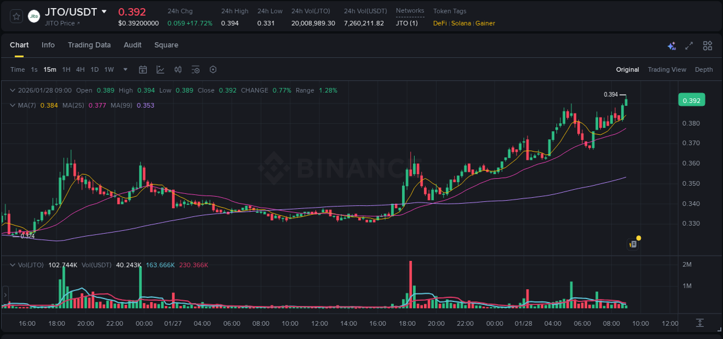Toggle the favorite star for JTO/USDT
The height and width of the screenshot is (339, 723).
[16, 16]
